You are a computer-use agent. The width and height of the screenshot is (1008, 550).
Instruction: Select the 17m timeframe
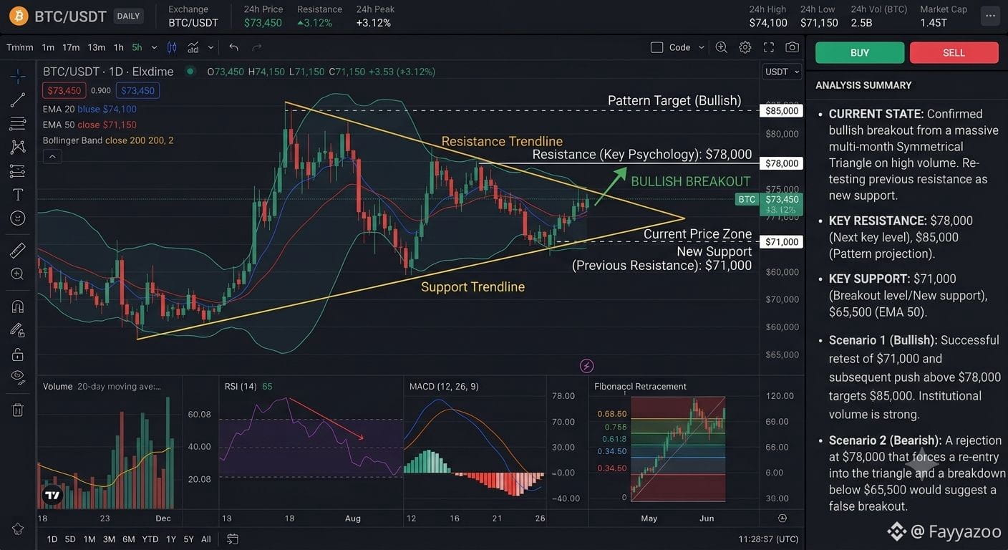71,47
